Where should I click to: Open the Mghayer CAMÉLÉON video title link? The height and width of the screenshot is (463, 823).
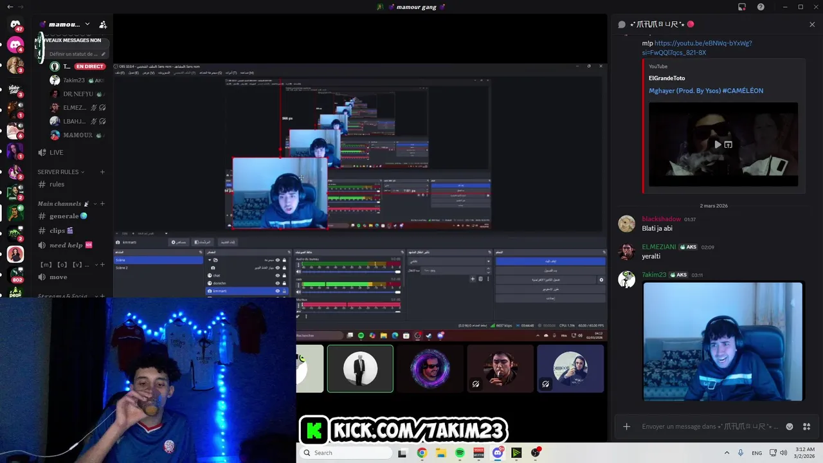click(x=706, y=91)
